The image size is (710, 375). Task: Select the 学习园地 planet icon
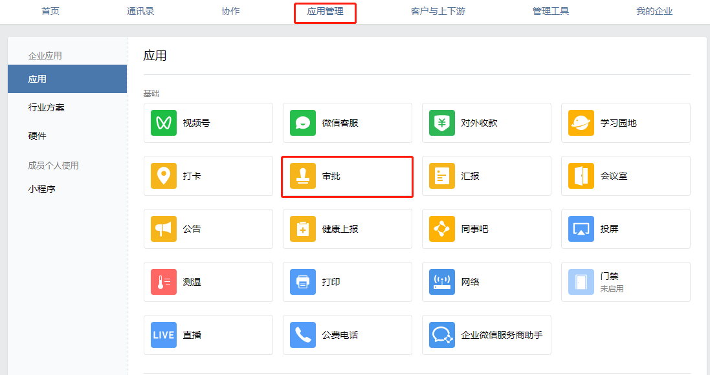click(581, 123)
